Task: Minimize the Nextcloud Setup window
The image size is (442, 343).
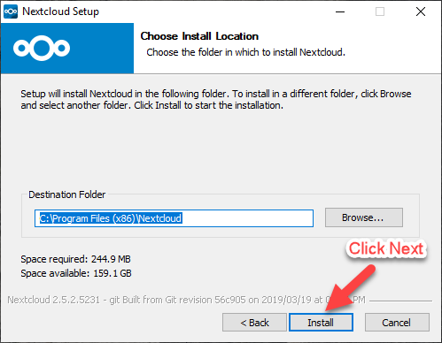Action: 340,11
